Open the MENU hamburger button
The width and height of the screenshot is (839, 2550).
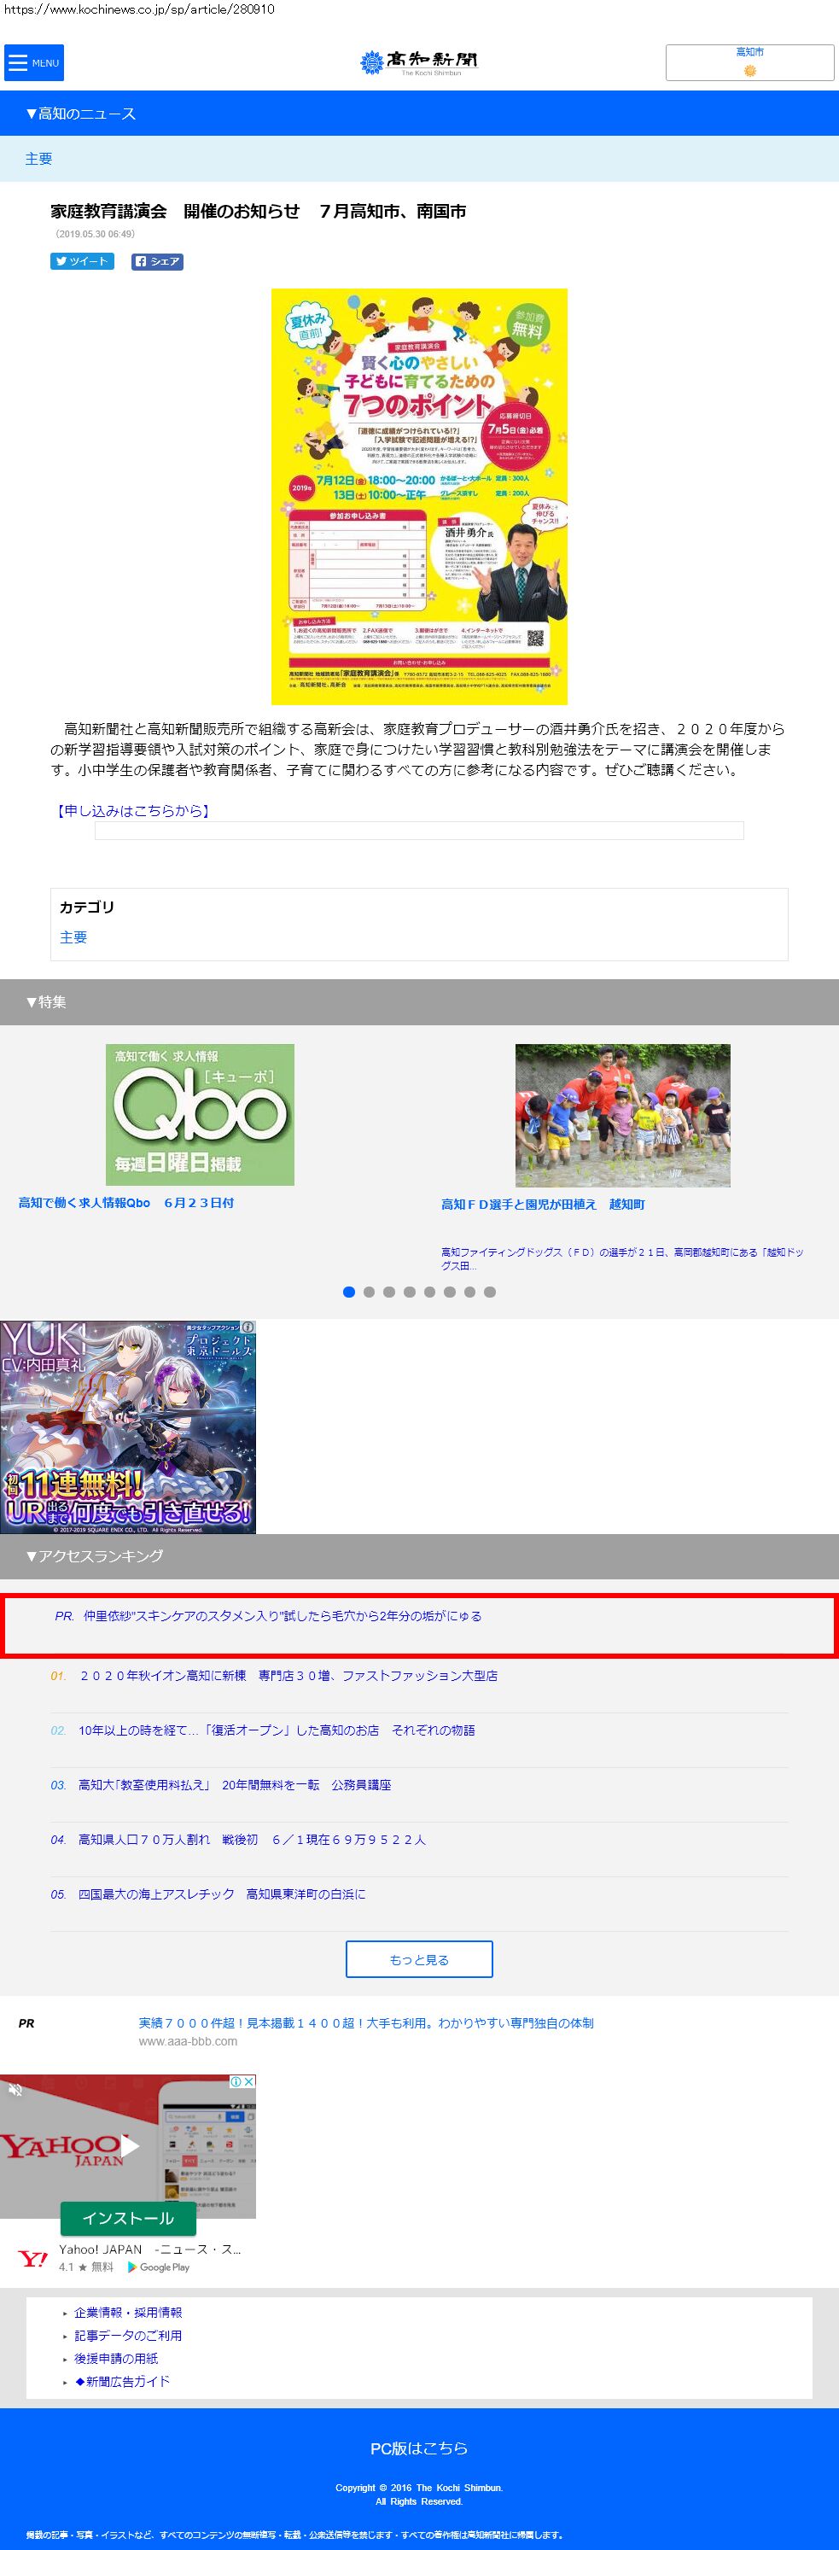coord(33,62)
